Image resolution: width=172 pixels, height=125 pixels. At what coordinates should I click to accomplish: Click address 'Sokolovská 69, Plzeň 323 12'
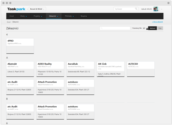[x=79, y=72]
